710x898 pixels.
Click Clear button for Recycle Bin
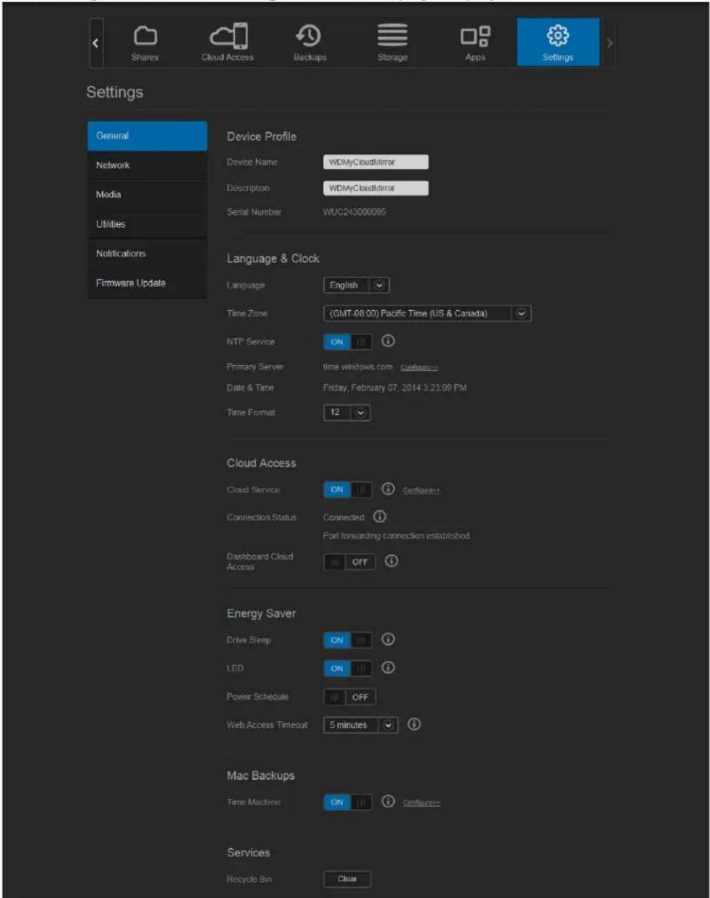tap(347, 879)
